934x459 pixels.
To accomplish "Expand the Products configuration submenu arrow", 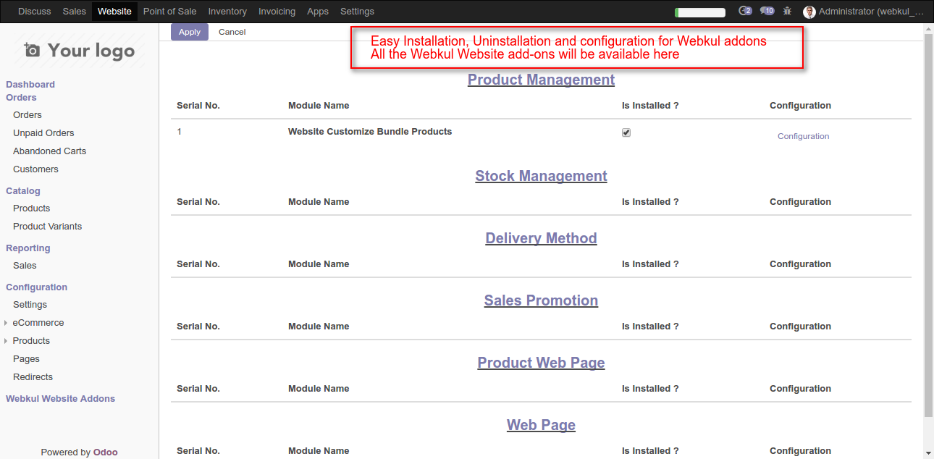I will (7, 341).
